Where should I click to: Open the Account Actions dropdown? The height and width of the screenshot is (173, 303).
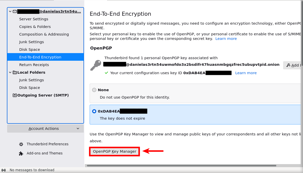(45, 129)
